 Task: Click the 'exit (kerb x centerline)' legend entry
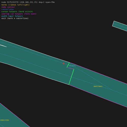coord(15,18)
